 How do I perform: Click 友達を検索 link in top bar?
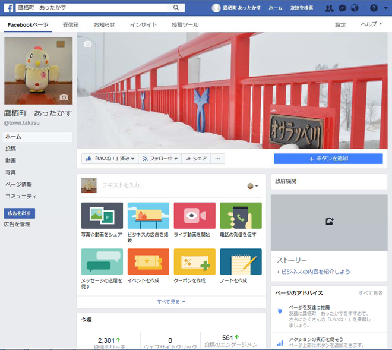point(302,8)
